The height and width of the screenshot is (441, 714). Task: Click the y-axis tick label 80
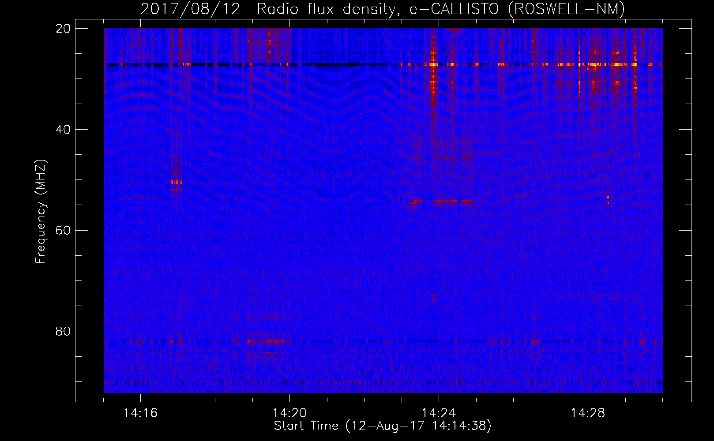[63, 331]
